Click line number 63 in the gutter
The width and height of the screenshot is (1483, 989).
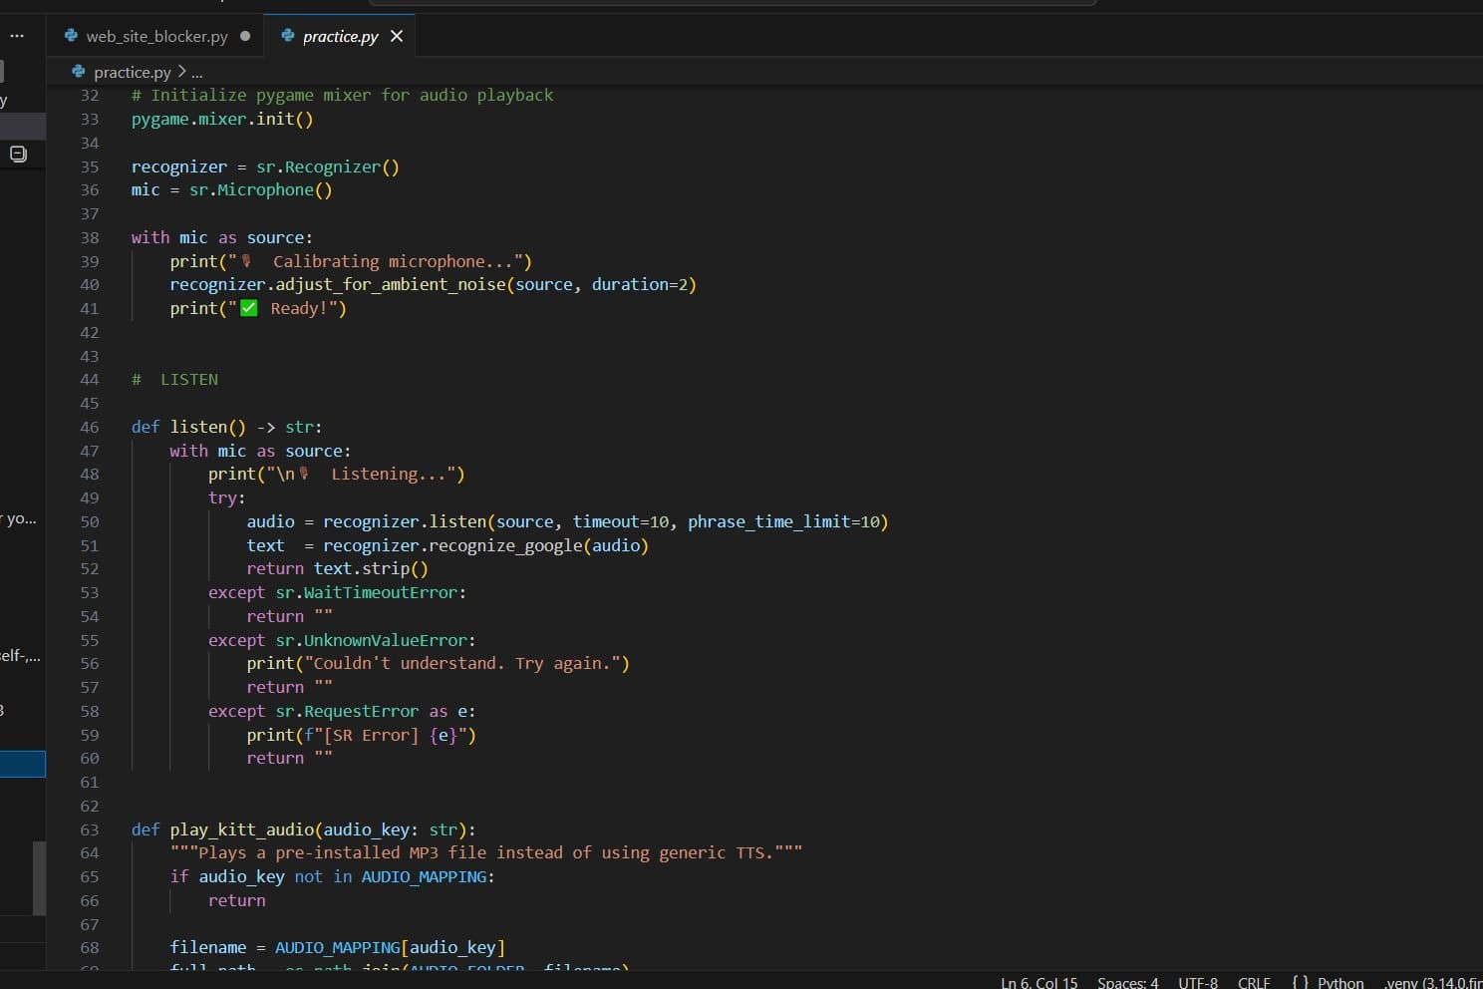point(90,829)
